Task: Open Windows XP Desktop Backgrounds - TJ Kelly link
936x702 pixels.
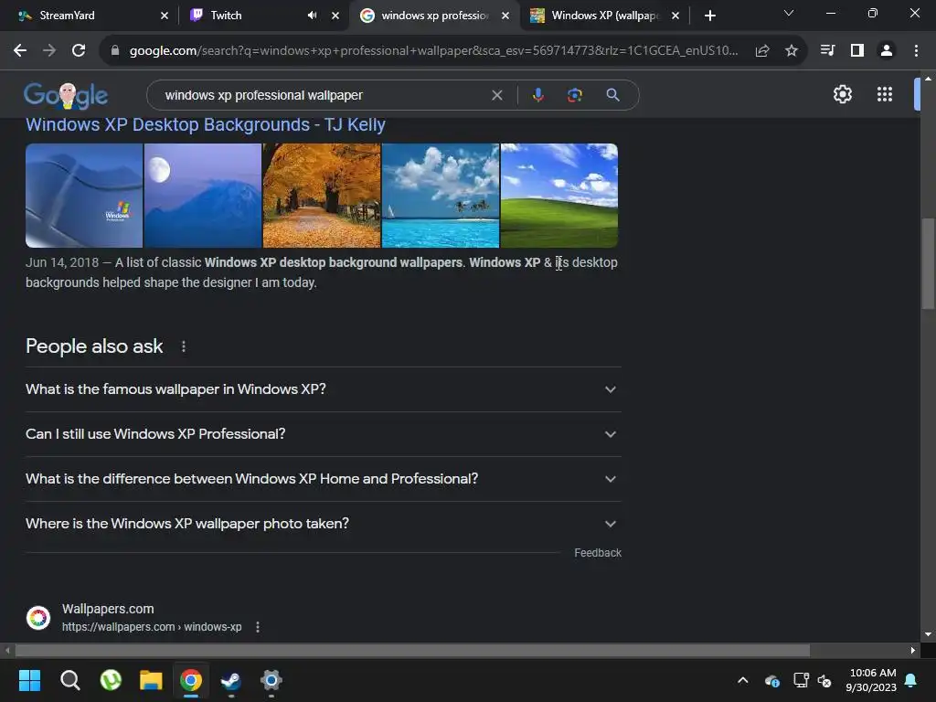Action: click(206, 124)
